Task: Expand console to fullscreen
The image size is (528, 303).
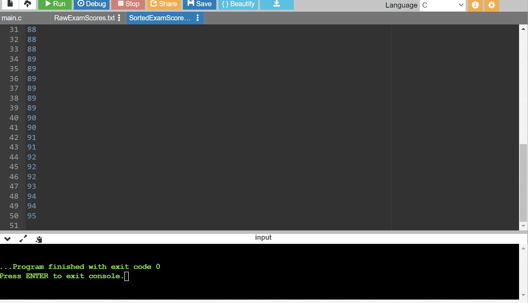Action: 23,239
